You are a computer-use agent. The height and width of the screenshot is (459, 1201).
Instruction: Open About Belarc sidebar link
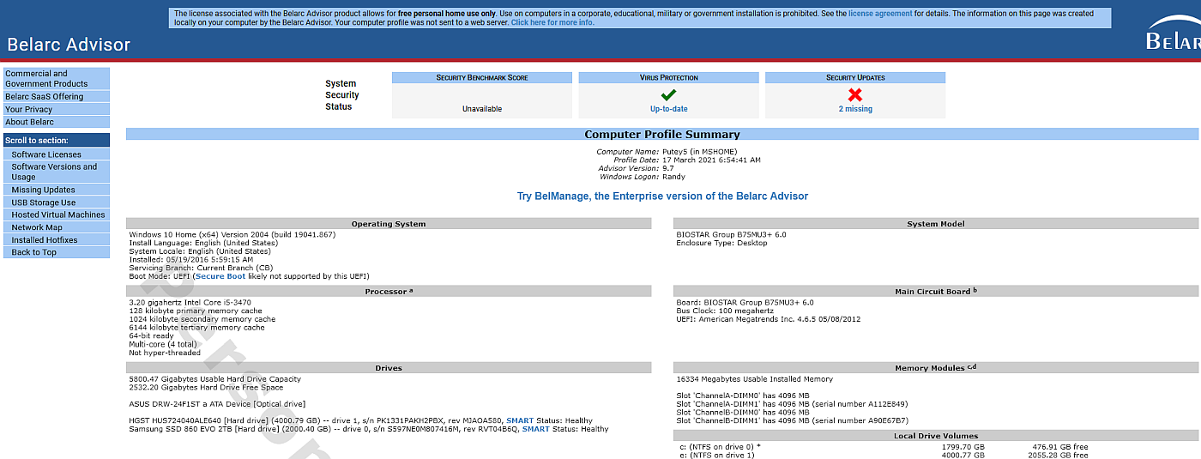pos(57,123)
